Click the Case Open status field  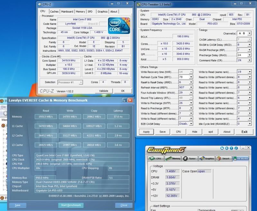pos(204,171)
